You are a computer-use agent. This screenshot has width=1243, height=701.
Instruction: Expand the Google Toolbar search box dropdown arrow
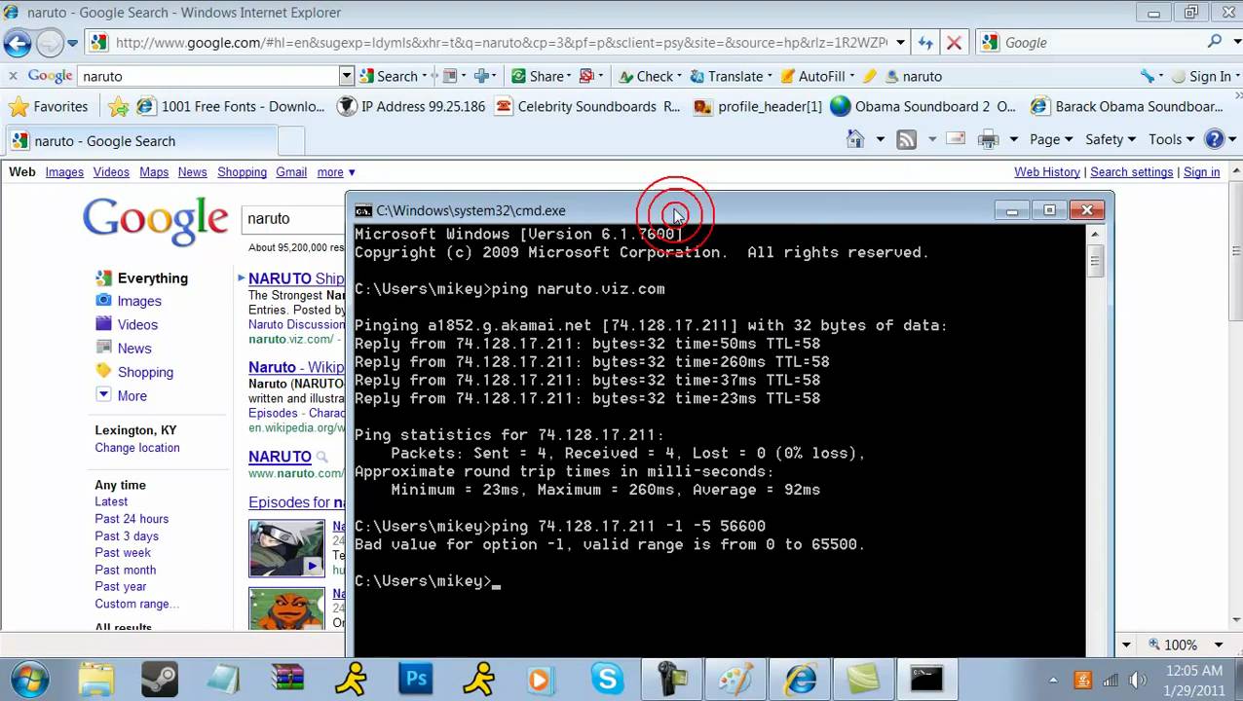pyautogui.click(x=346, y=76)
